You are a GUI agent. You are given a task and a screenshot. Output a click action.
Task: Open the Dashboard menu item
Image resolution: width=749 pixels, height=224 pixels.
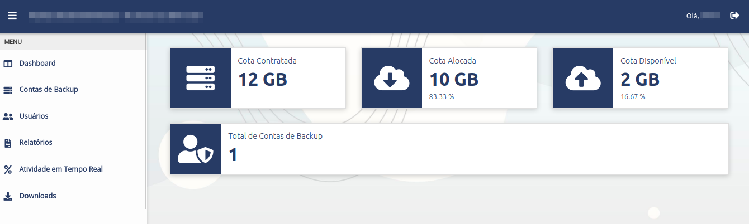click(37, 64)
